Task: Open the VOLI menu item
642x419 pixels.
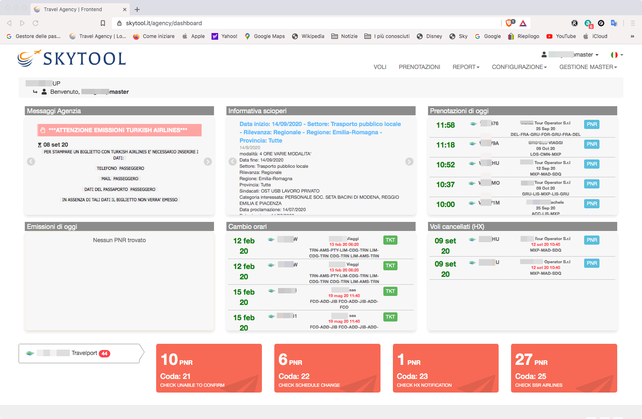Action: point(380,67)
